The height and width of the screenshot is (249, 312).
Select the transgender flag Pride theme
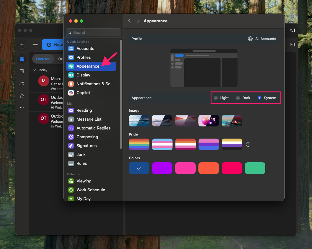click(x=162, y=144)
